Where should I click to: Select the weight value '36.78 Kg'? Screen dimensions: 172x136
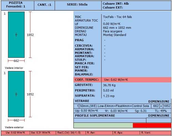[x=109, y=85]
